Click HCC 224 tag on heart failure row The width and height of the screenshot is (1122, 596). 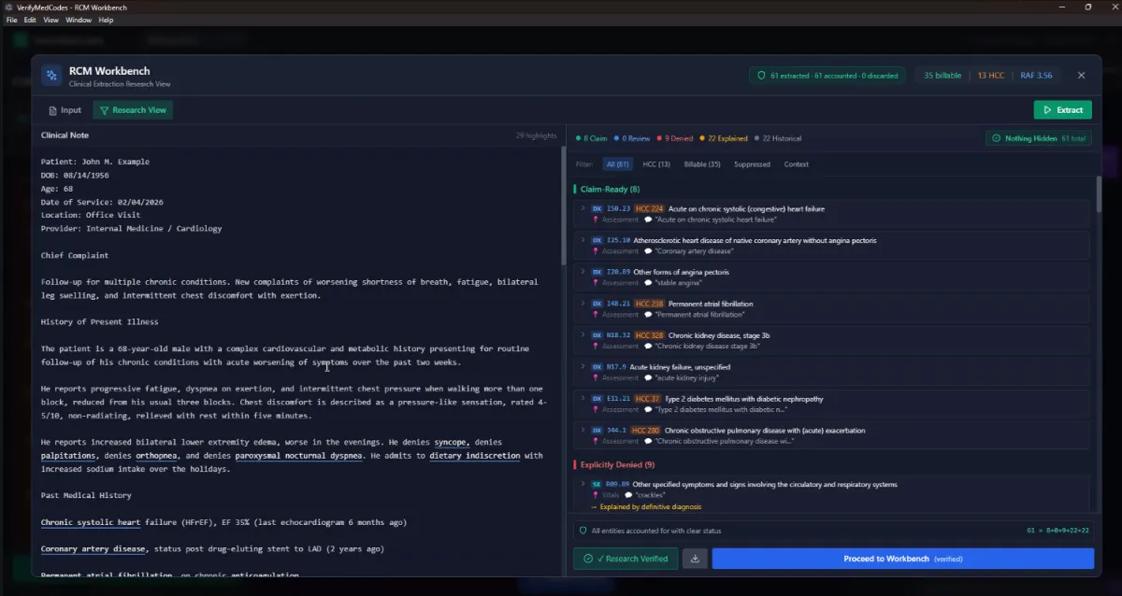coord(649,209)
